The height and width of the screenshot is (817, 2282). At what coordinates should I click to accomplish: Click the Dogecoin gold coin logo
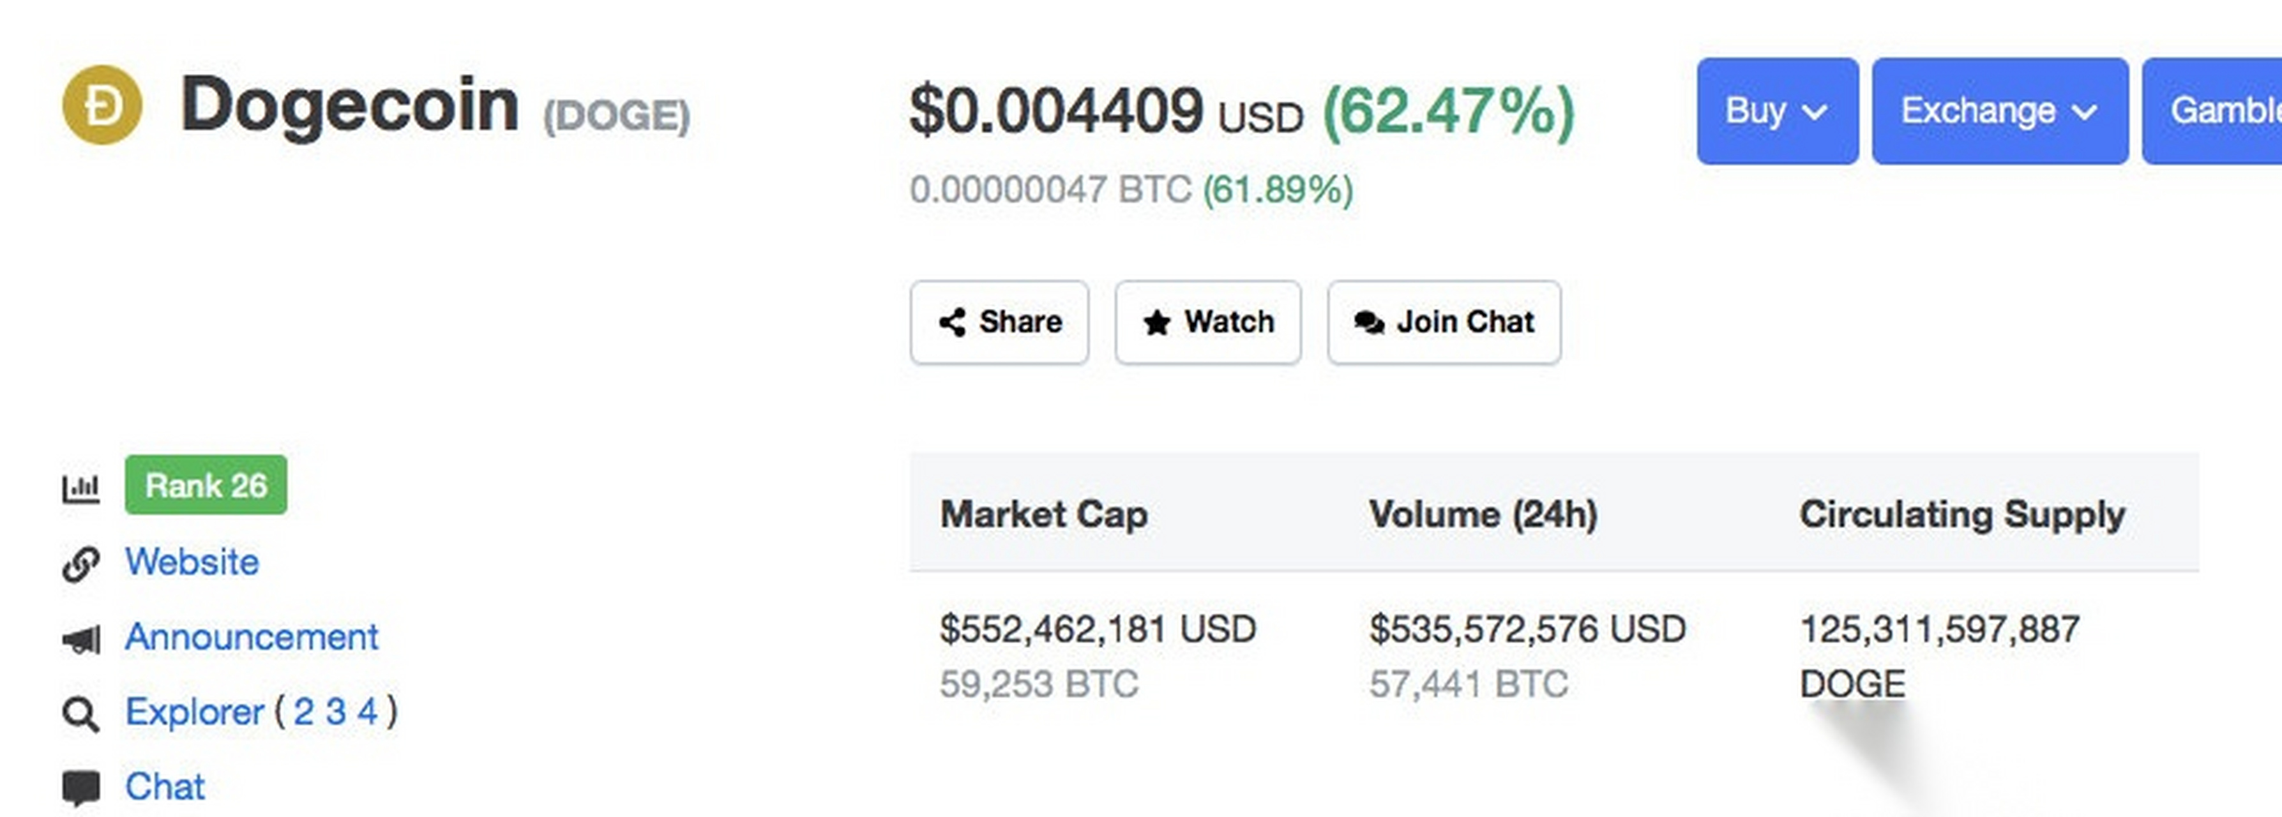tap(102, 105)
